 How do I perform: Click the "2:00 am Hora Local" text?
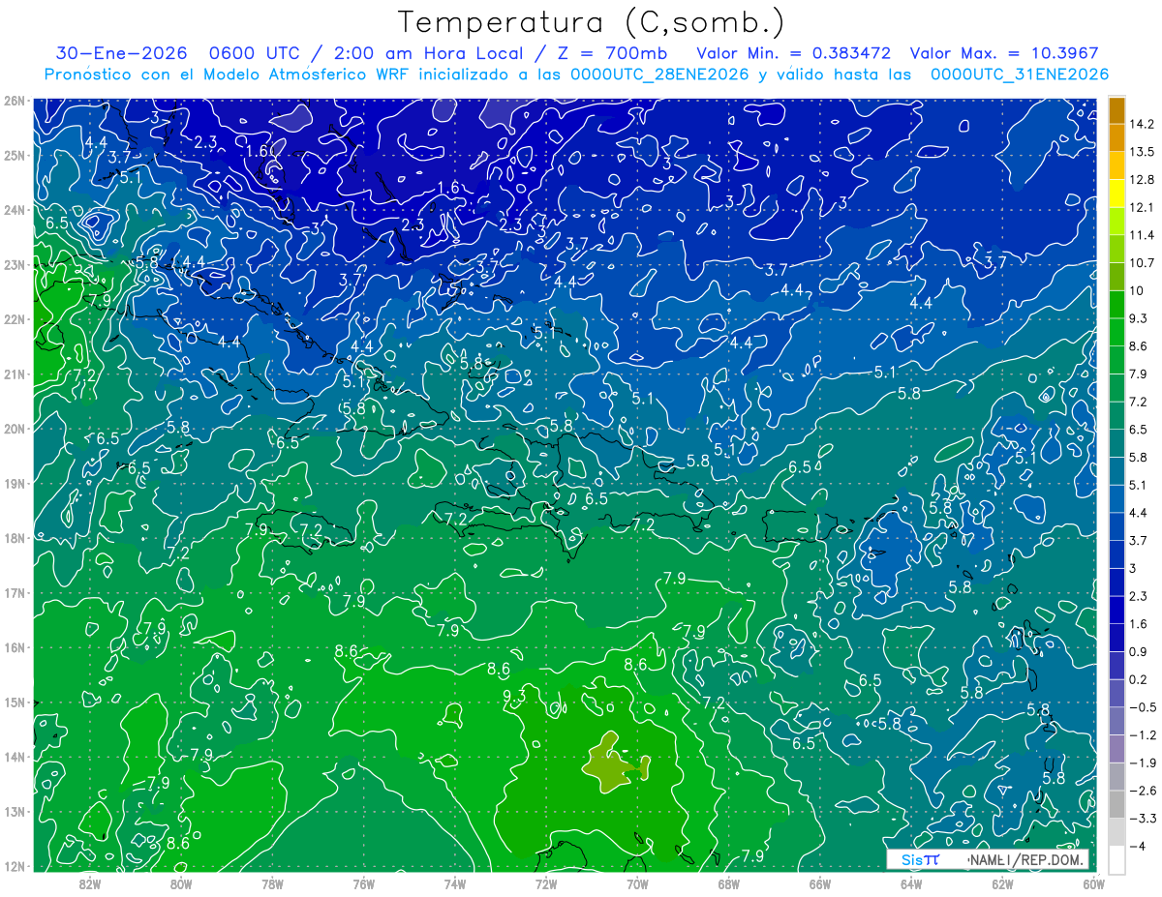[431, 53]
